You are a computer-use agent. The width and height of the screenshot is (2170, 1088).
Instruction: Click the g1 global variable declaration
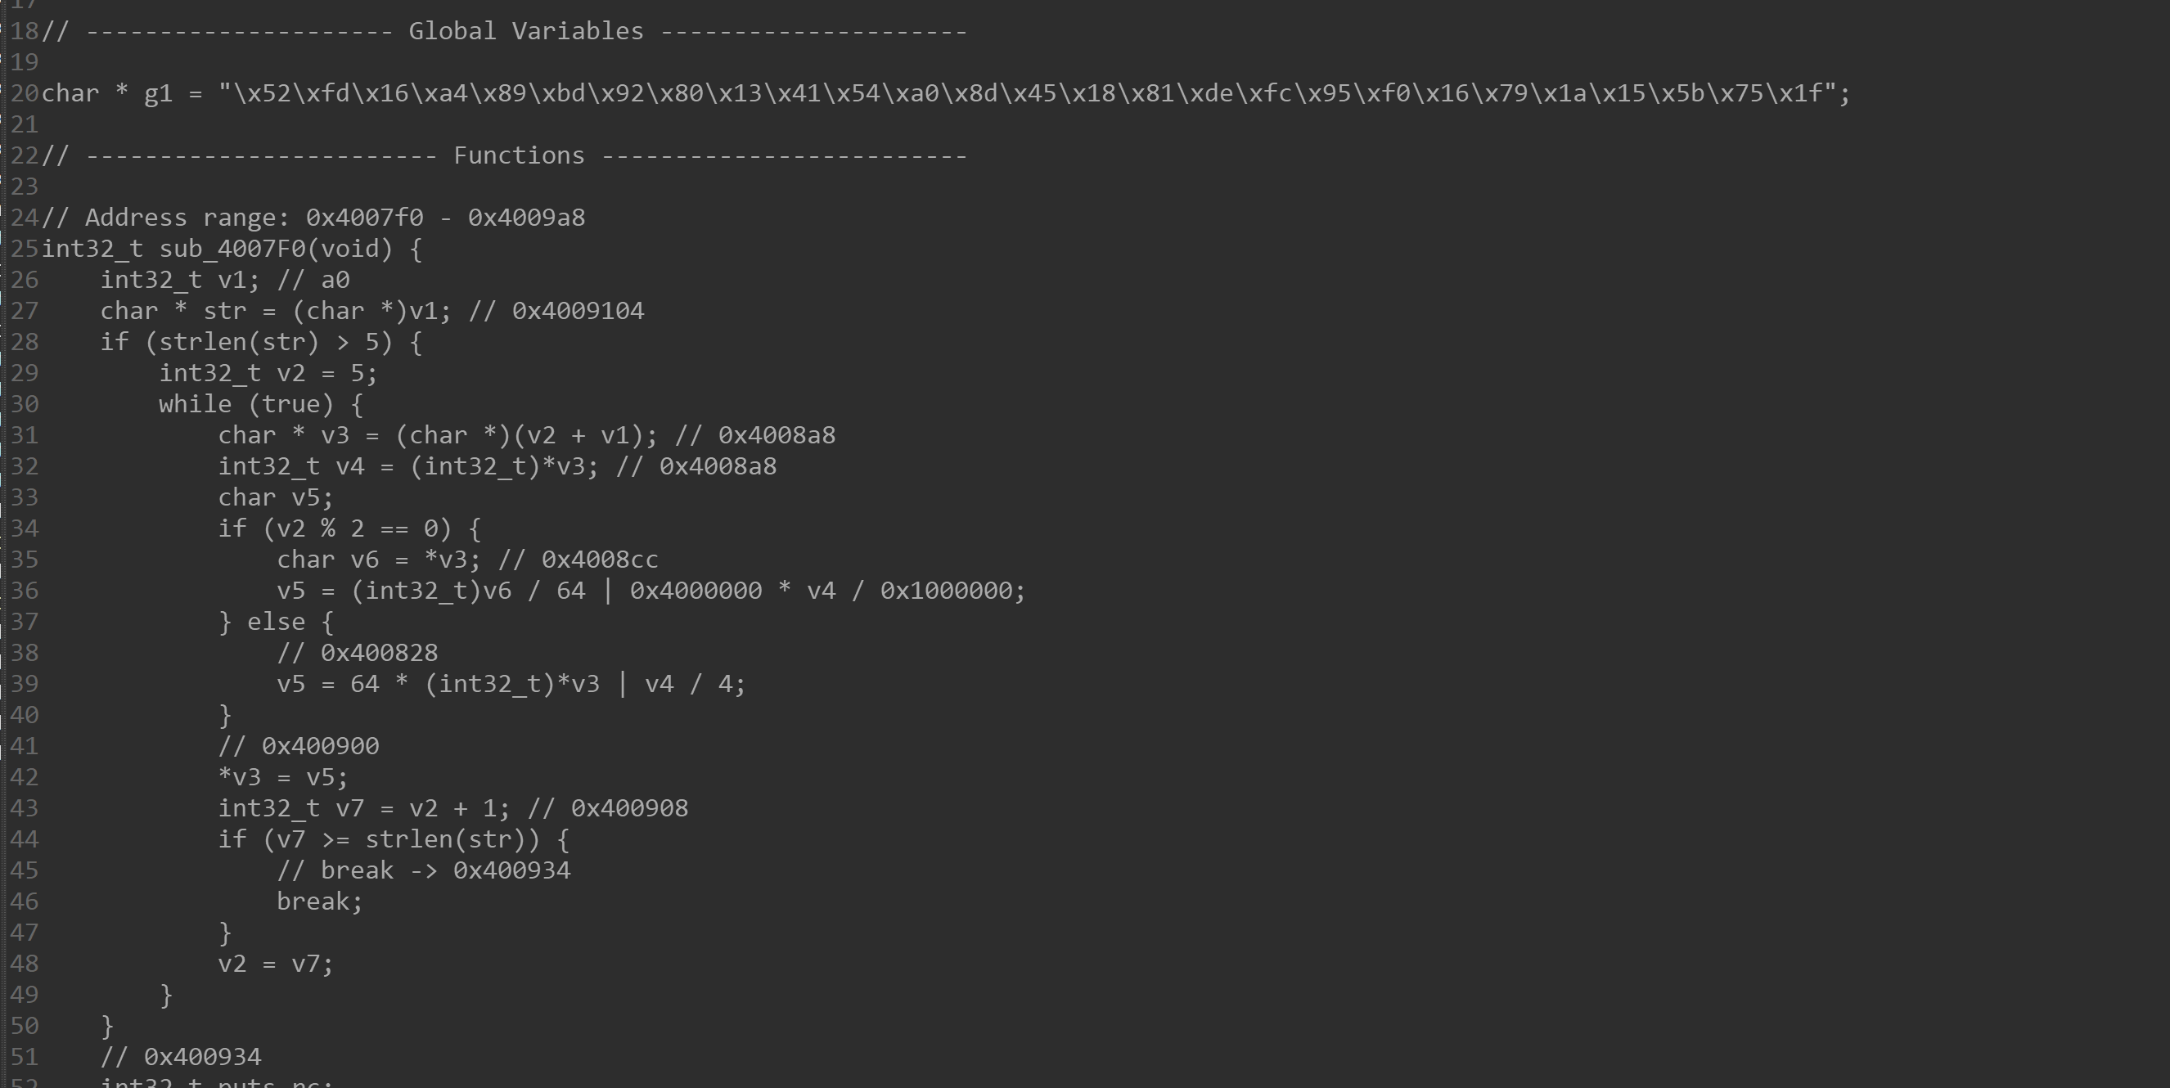[x=945, y=93]
